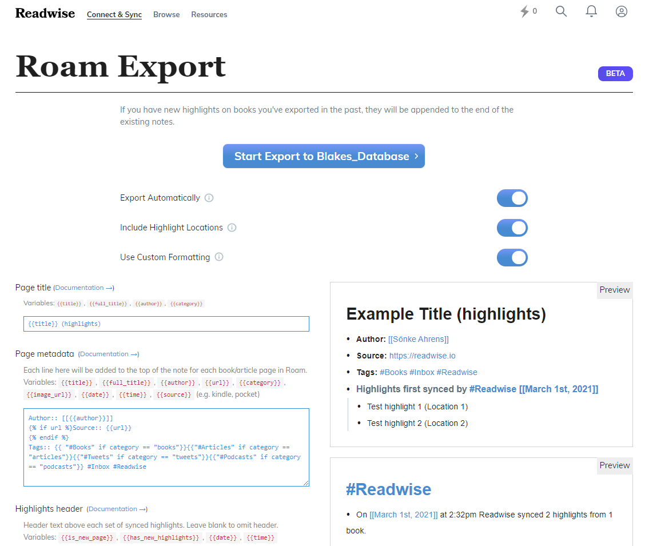Click the {{category}} variable under Page title
This screenshot has width=649, height=546.
186,304
